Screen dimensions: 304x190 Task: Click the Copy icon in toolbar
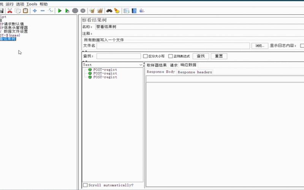tap(17, 11)
